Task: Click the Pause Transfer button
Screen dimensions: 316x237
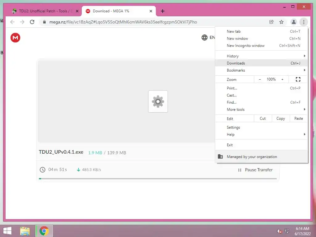Action: (255, 170)
